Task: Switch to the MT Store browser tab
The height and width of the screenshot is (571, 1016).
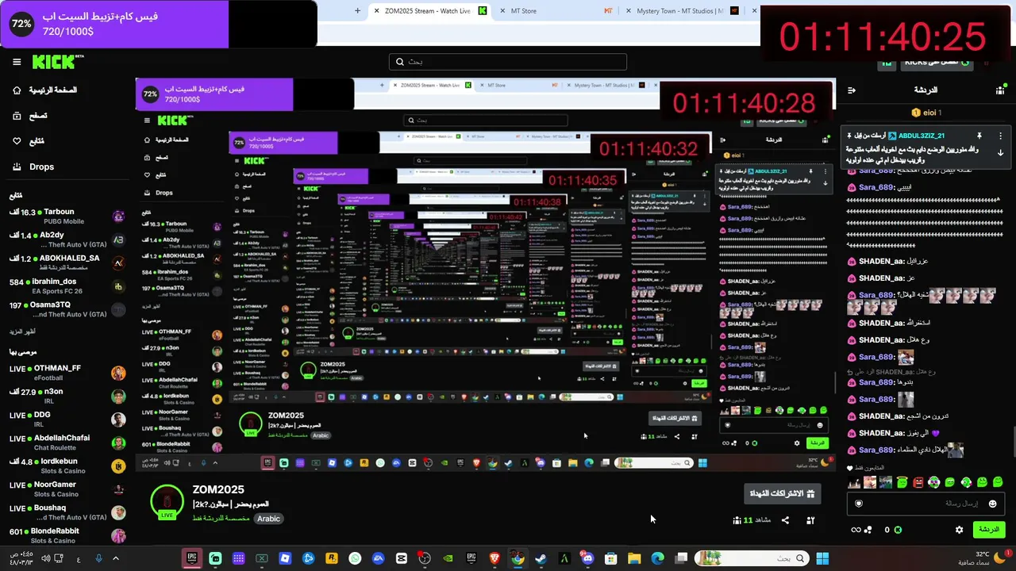Action: [x=556, y=11]
